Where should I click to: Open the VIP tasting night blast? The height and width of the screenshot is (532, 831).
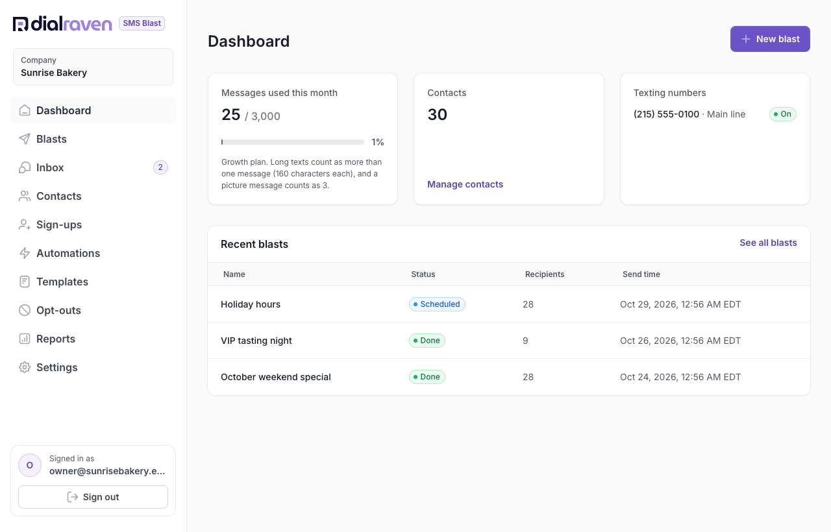(509, 341)
